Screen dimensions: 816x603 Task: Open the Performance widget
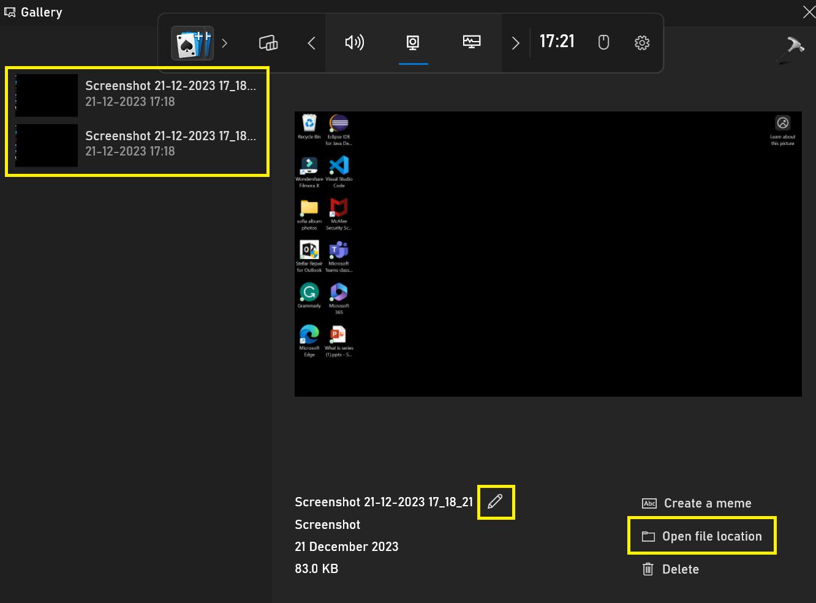471,43
